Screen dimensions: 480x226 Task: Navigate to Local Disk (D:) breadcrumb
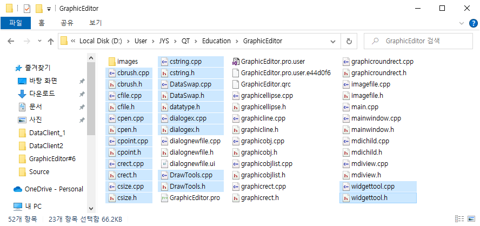click(101, 41)
